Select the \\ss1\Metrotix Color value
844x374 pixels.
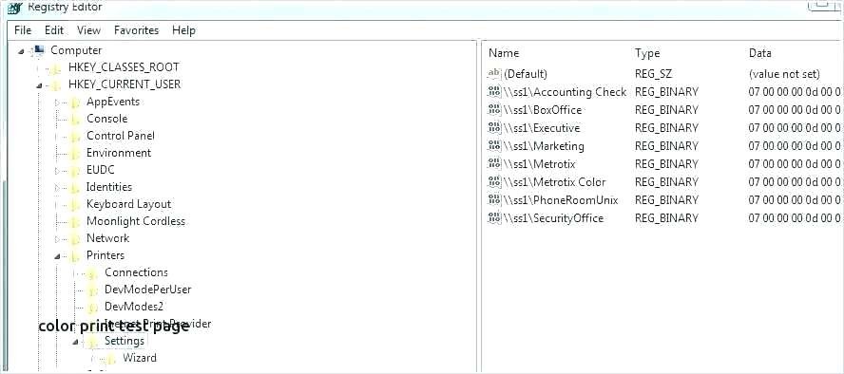[554, 182]
